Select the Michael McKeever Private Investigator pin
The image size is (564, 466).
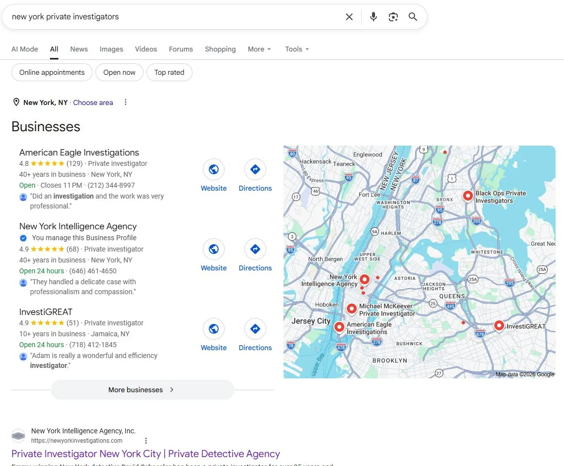point(352,309)
